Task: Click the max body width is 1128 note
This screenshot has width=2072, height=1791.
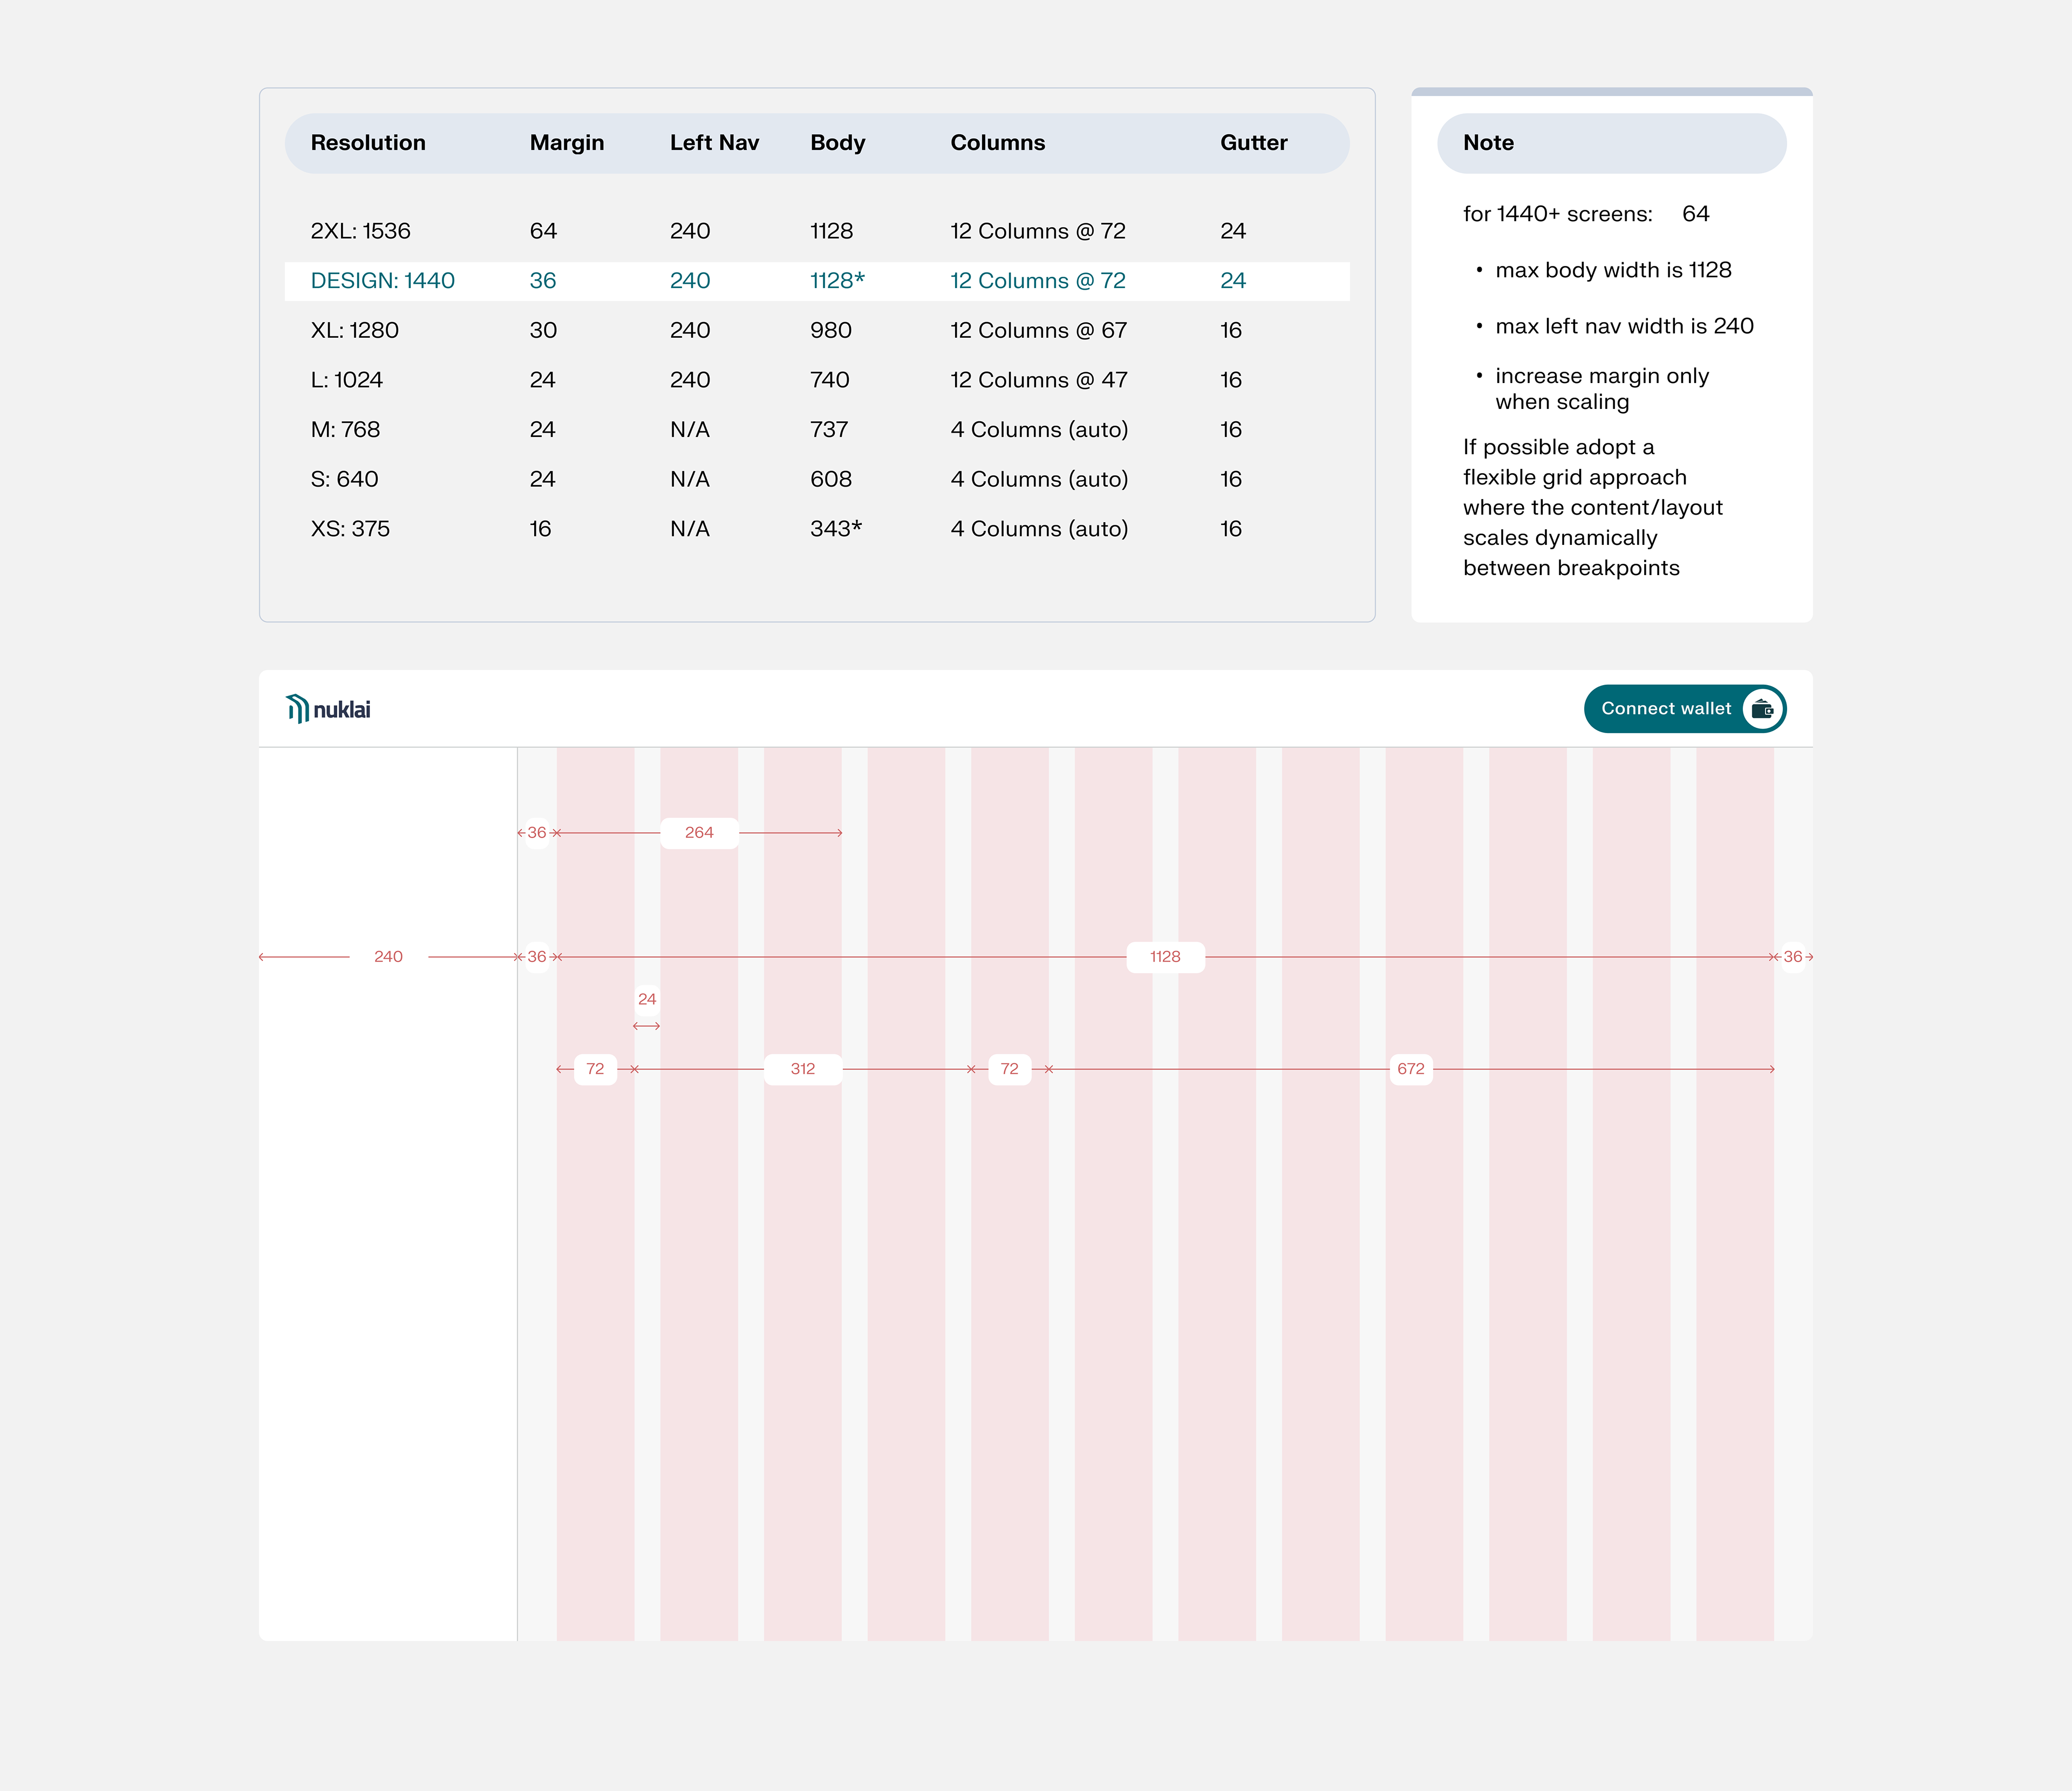Action: [x=1613, y=270]
